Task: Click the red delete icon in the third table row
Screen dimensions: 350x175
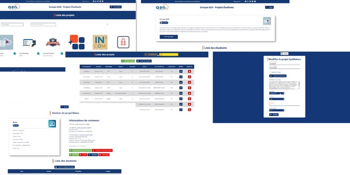Action: tap(189, 82)
